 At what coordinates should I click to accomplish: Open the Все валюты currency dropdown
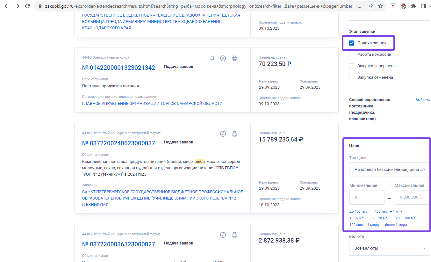390,248
